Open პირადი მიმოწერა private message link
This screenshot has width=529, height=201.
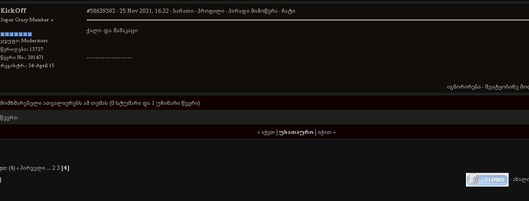pyautogui.click(x=253, y=11)
